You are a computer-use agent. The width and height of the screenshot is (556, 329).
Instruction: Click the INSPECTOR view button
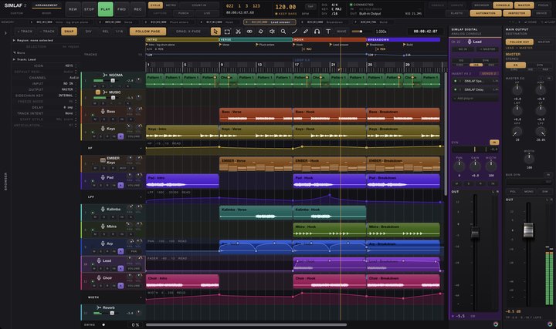[x=517, y=13]
